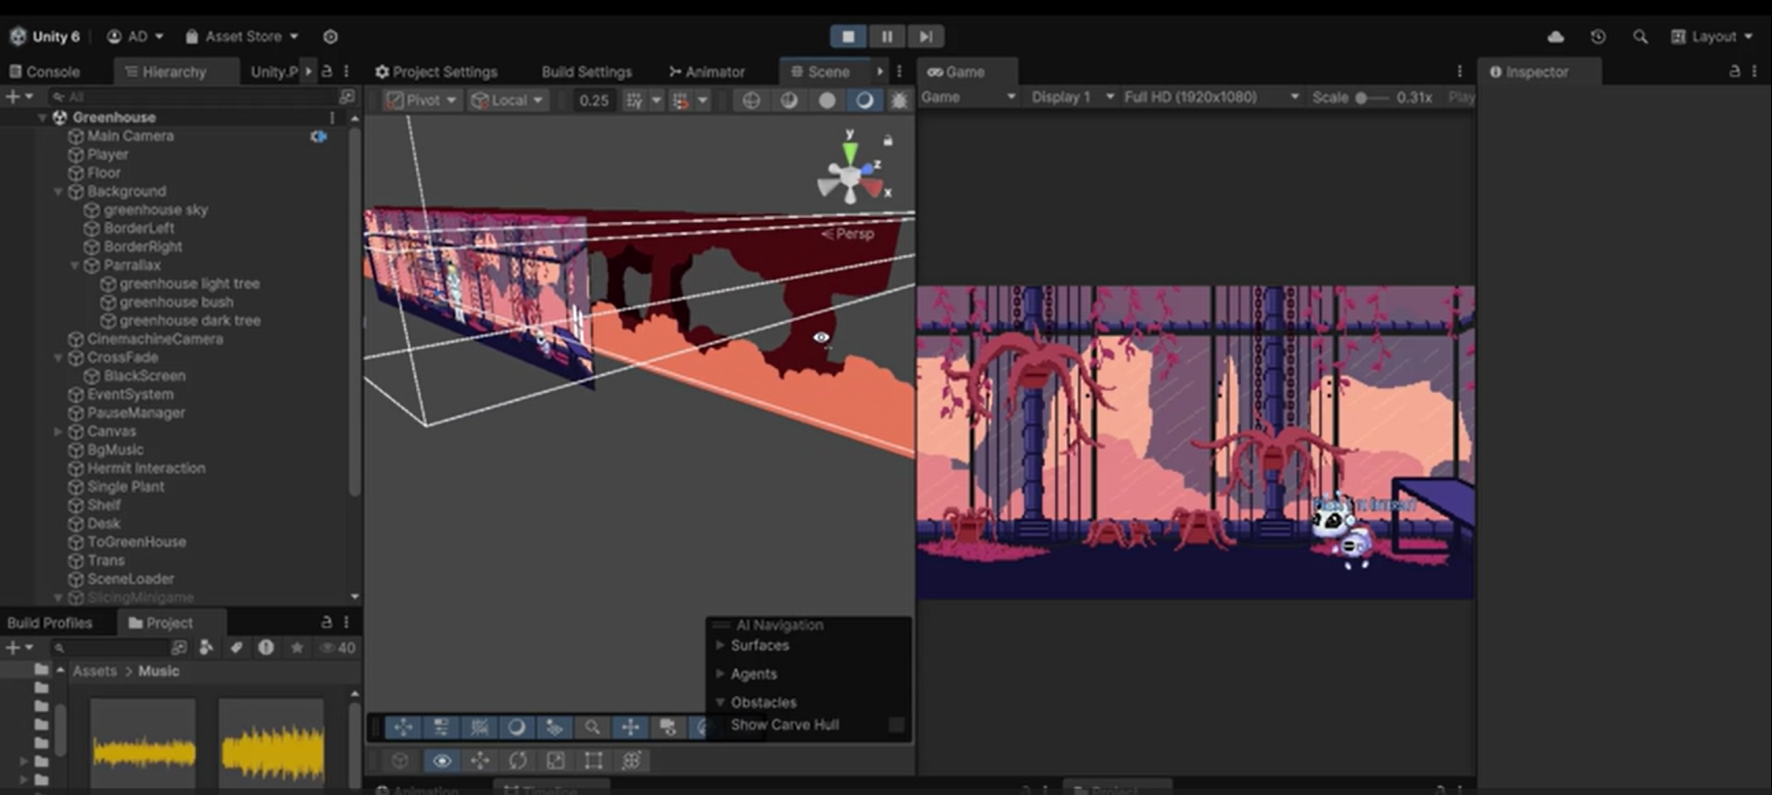
Task: Pause the running game
Action: [x=887, y=36]
